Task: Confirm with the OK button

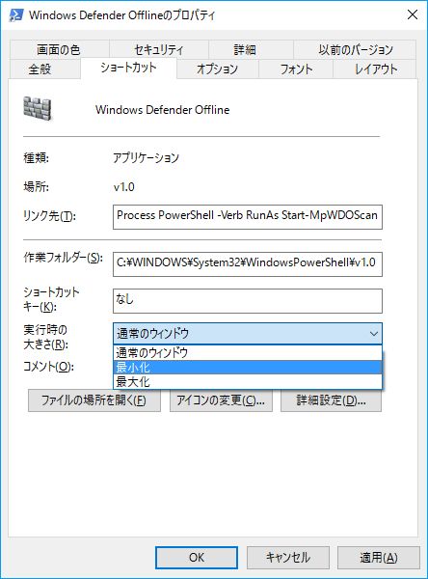Action: point(197,558)
